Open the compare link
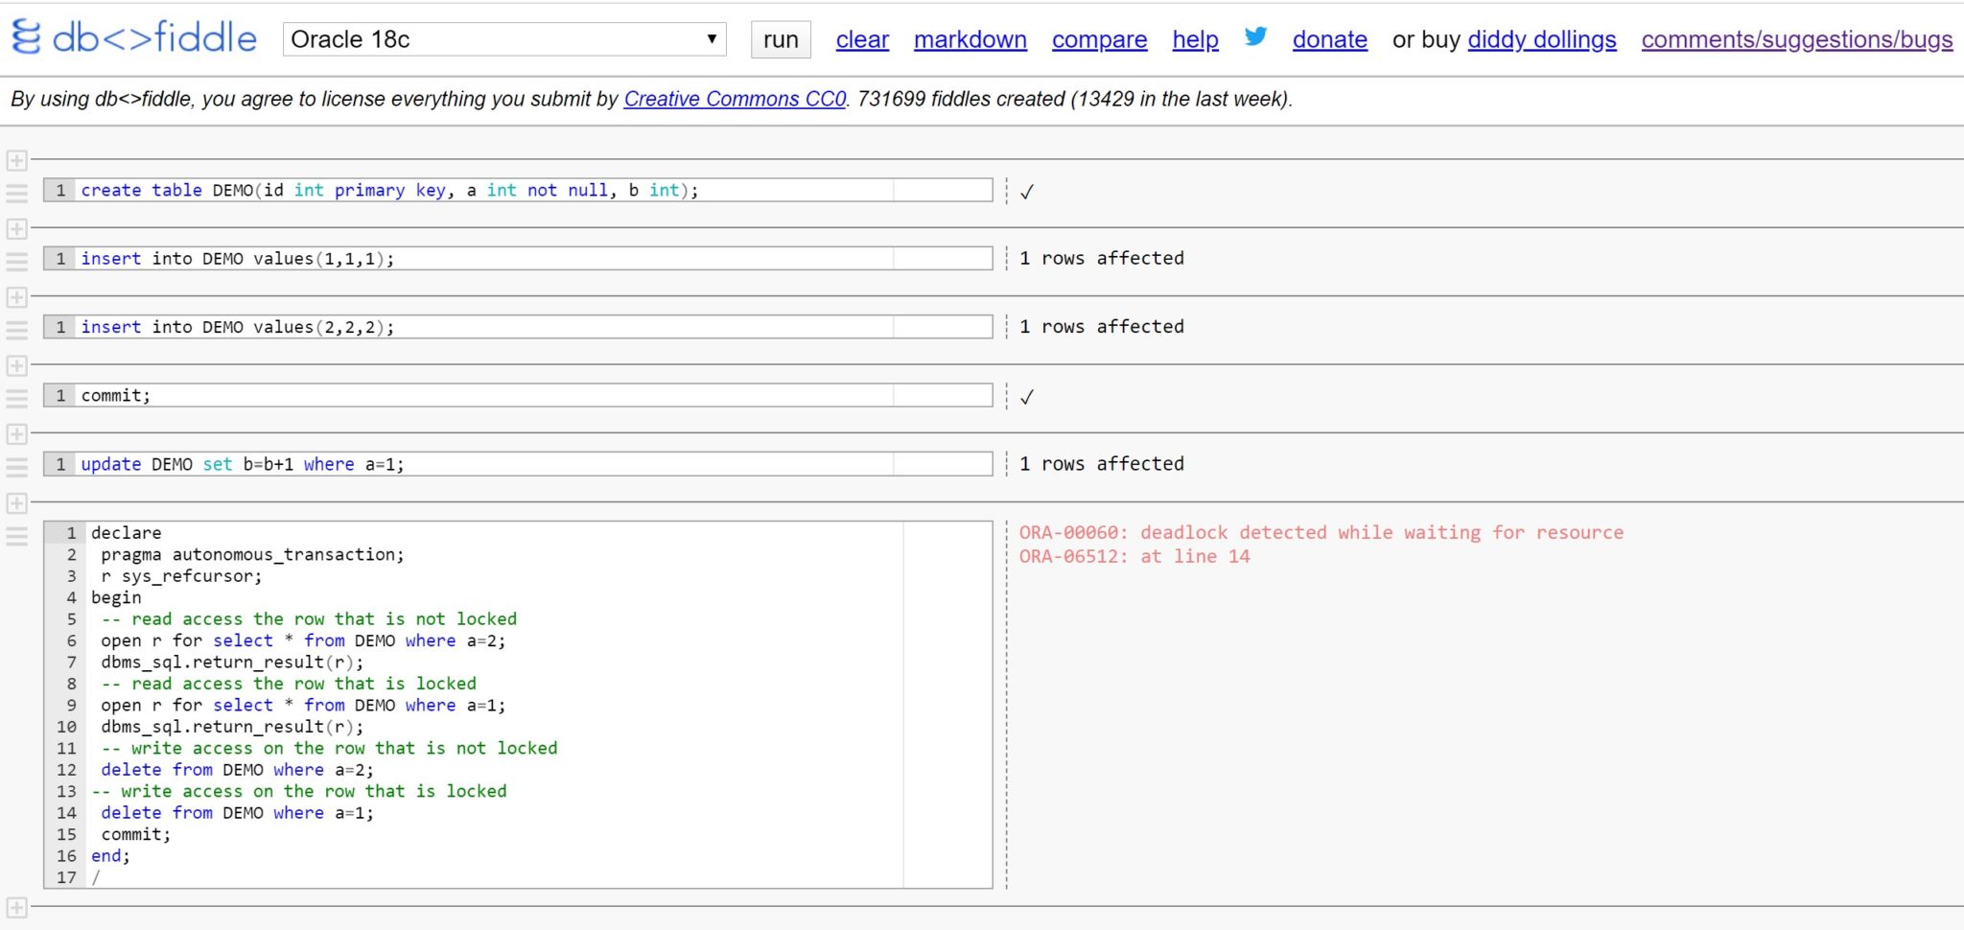The image size is (1964, 930). [1099, 39]
